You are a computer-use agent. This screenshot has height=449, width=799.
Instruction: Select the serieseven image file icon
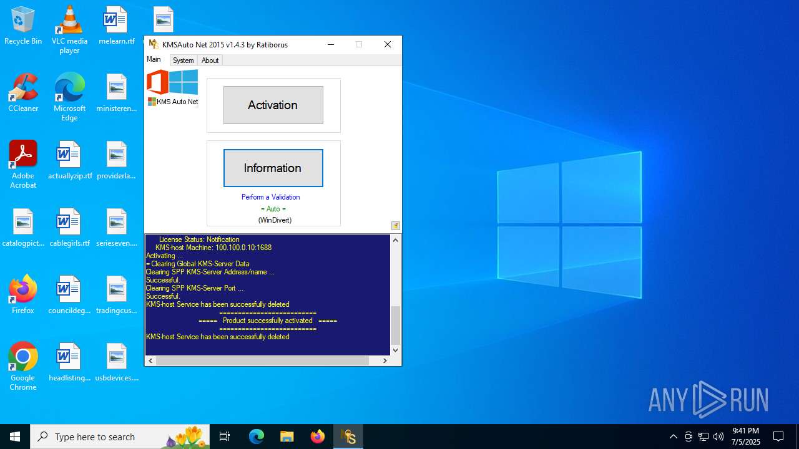point(116,228)
